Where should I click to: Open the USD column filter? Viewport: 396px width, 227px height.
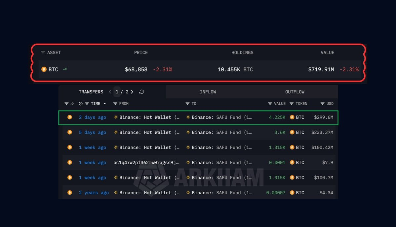point(323,104)
